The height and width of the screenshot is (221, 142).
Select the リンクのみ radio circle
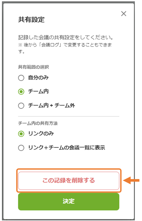(21, 134)
